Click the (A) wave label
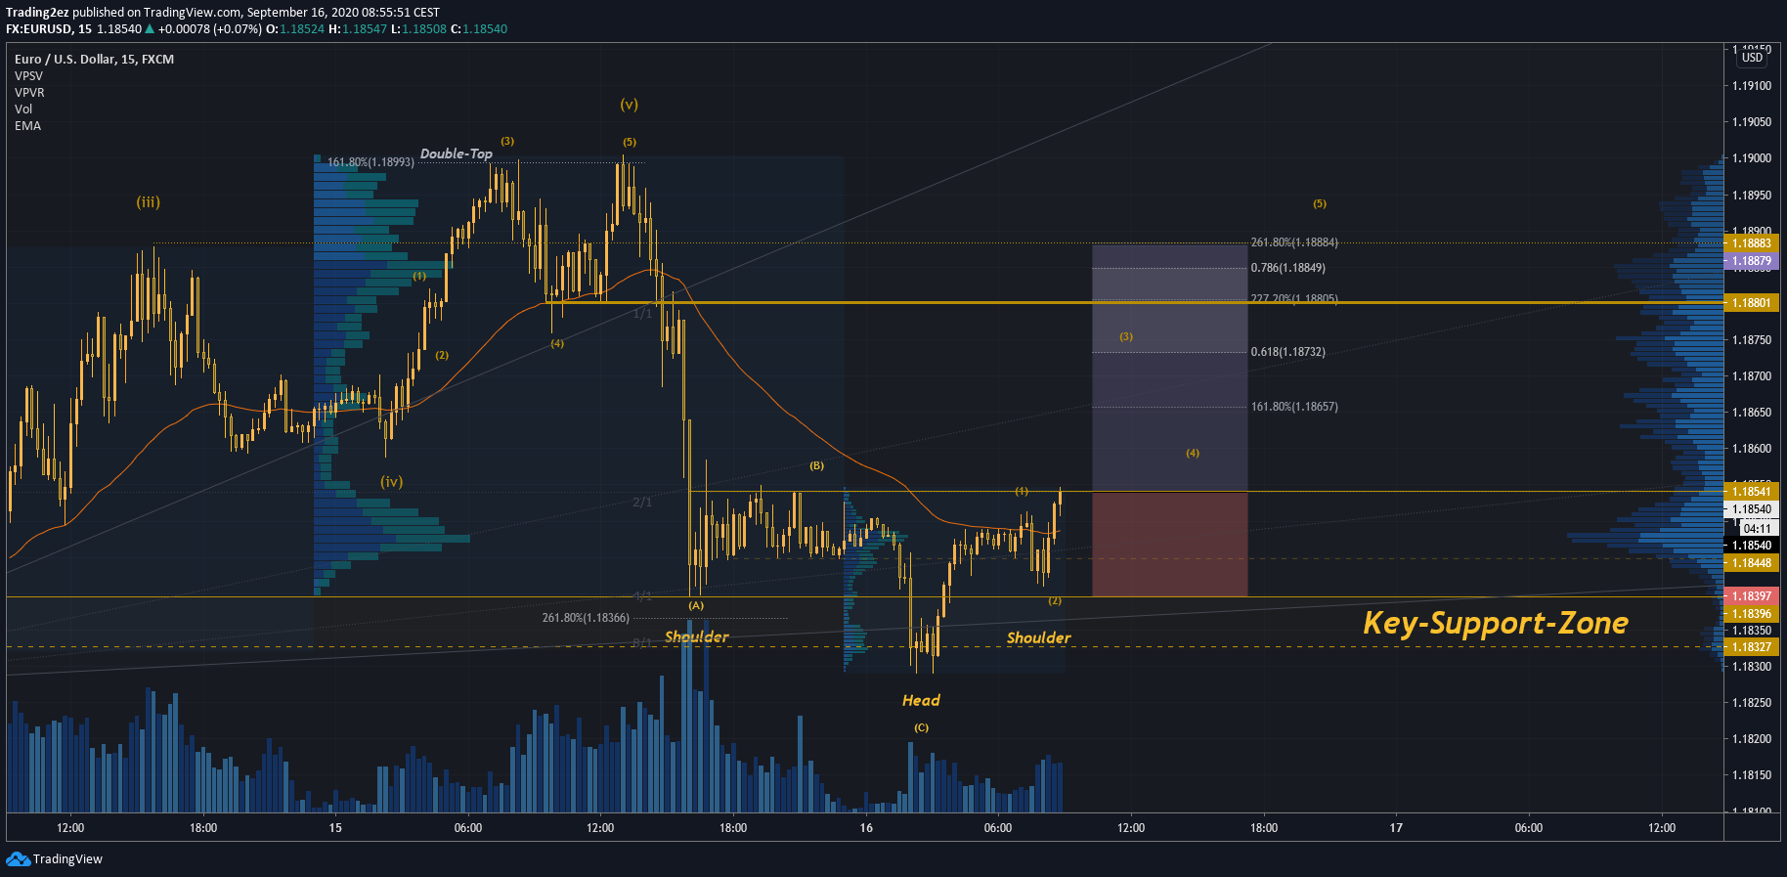This screenshot has height=877, width=1787. [x=696, y=605]
